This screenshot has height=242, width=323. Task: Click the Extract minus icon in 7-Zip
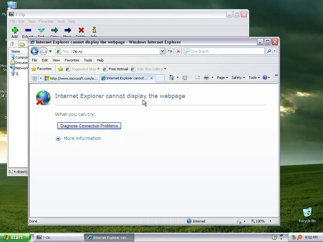[28, 30]
